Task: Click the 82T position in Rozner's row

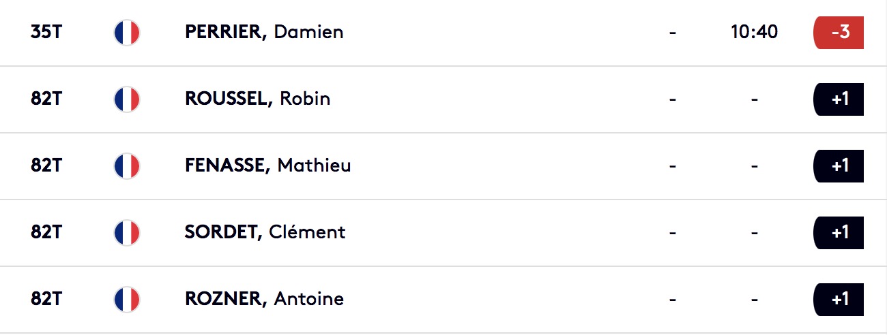Action: click(46, 299)
